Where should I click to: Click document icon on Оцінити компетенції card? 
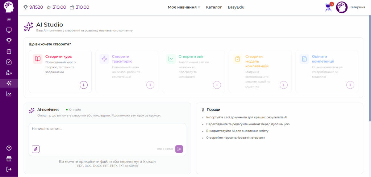tap(304, 59)
